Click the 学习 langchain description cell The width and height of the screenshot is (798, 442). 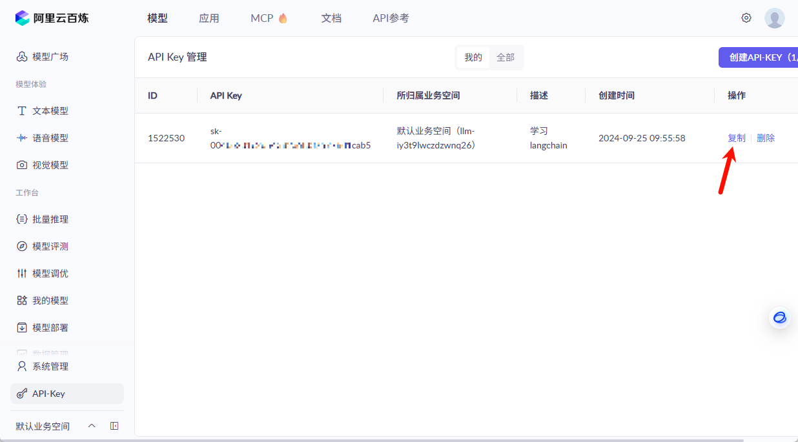click(x=549, y=138)
